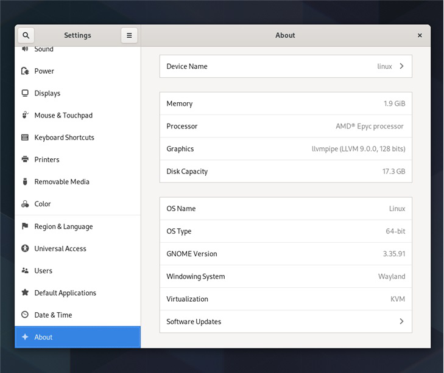The height and width of the screenshot is (373, 444).
Task: Expand the Software Updates row chevron
Action: click(x=401, y=321)
